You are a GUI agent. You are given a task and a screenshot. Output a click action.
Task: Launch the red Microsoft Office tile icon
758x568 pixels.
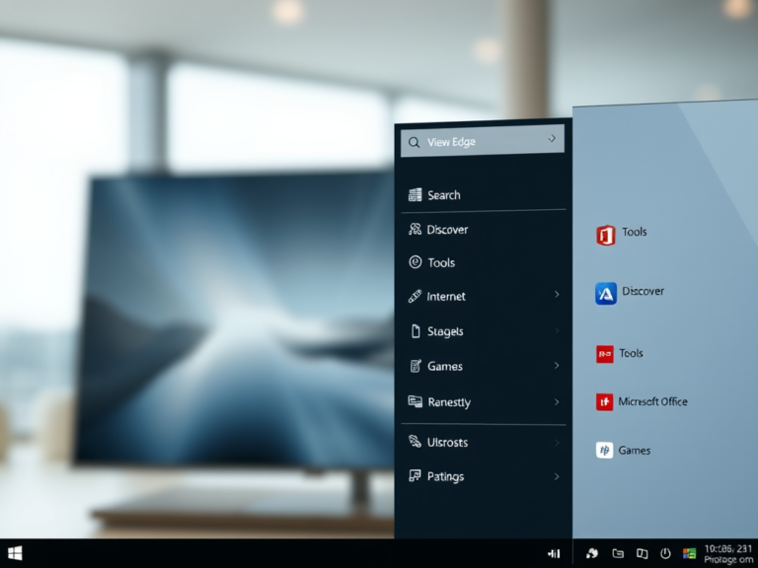click(x=605, y=402)
